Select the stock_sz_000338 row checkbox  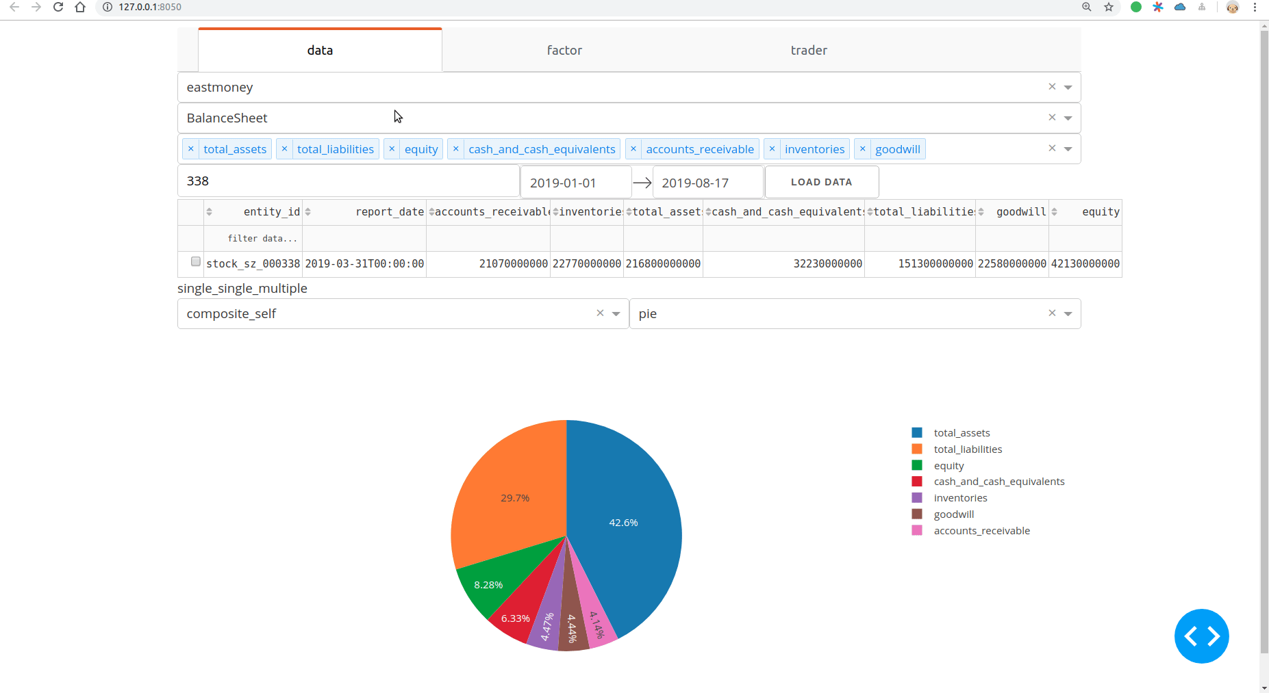(196, 261)
